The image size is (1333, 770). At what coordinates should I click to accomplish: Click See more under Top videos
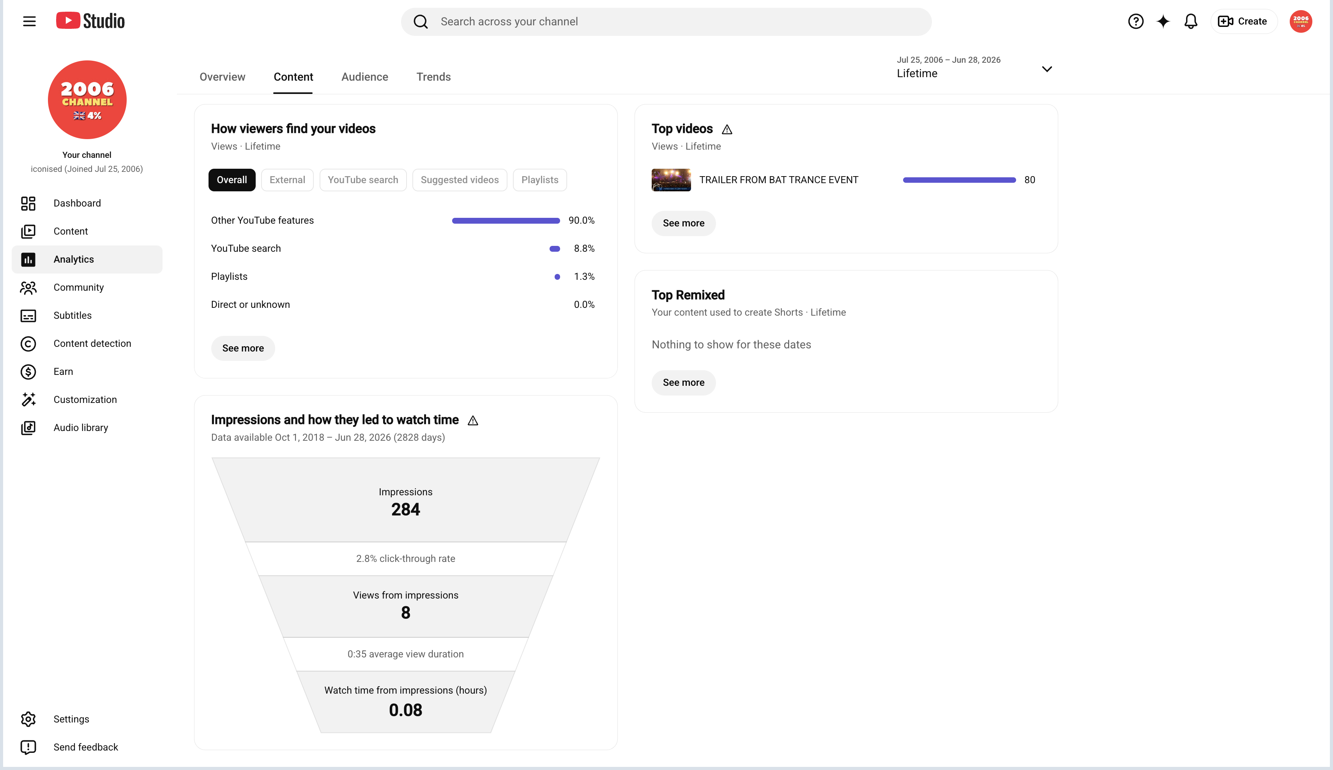(683, 223)
